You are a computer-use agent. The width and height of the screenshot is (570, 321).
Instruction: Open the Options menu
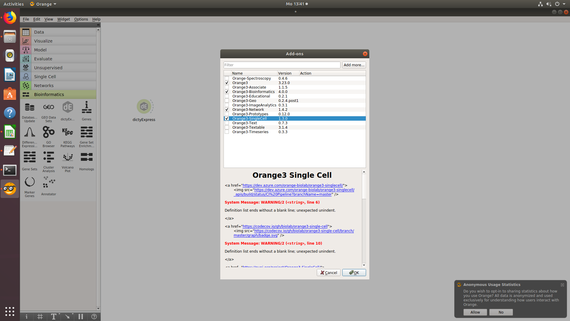(x=81, y=19)
